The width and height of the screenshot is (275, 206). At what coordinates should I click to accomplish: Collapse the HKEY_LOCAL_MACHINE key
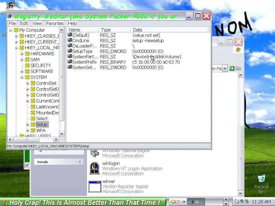pos(16,48)
